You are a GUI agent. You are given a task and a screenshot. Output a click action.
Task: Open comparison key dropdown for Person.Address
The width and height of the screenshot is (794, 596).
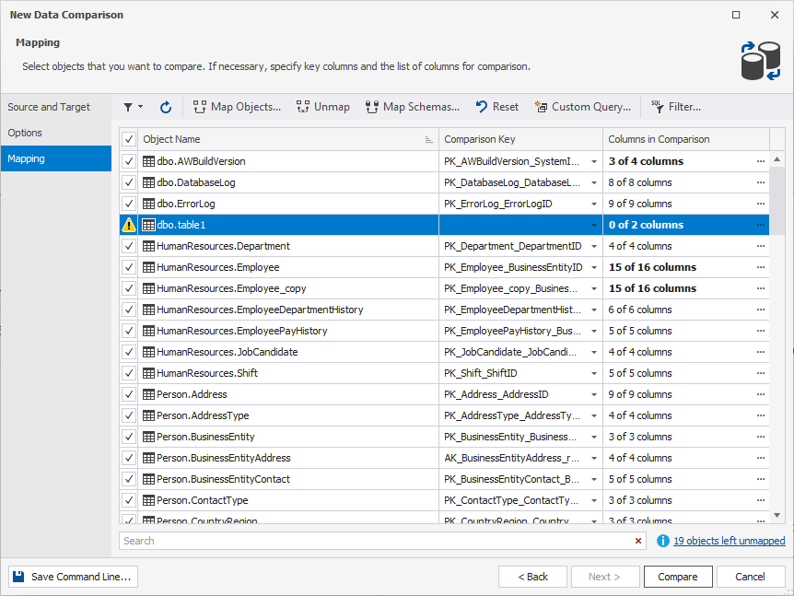pos(594,394)
